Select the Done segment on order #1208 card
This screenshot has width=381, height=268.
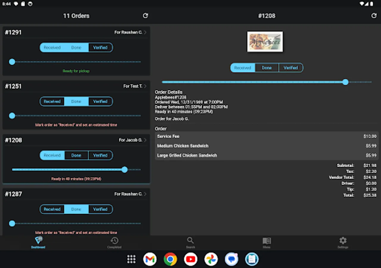coord(76,155)
